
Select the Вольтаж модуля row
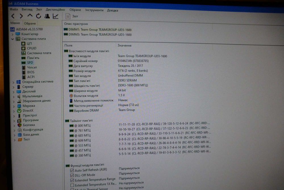pos(97,95)
